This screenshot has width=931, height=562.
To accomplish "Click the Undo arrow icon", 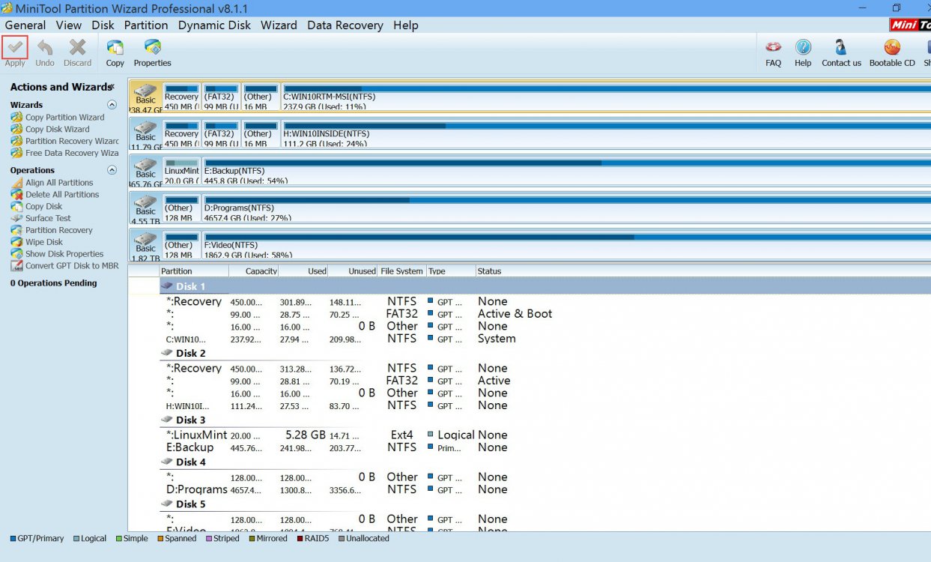I will (45, 47).
